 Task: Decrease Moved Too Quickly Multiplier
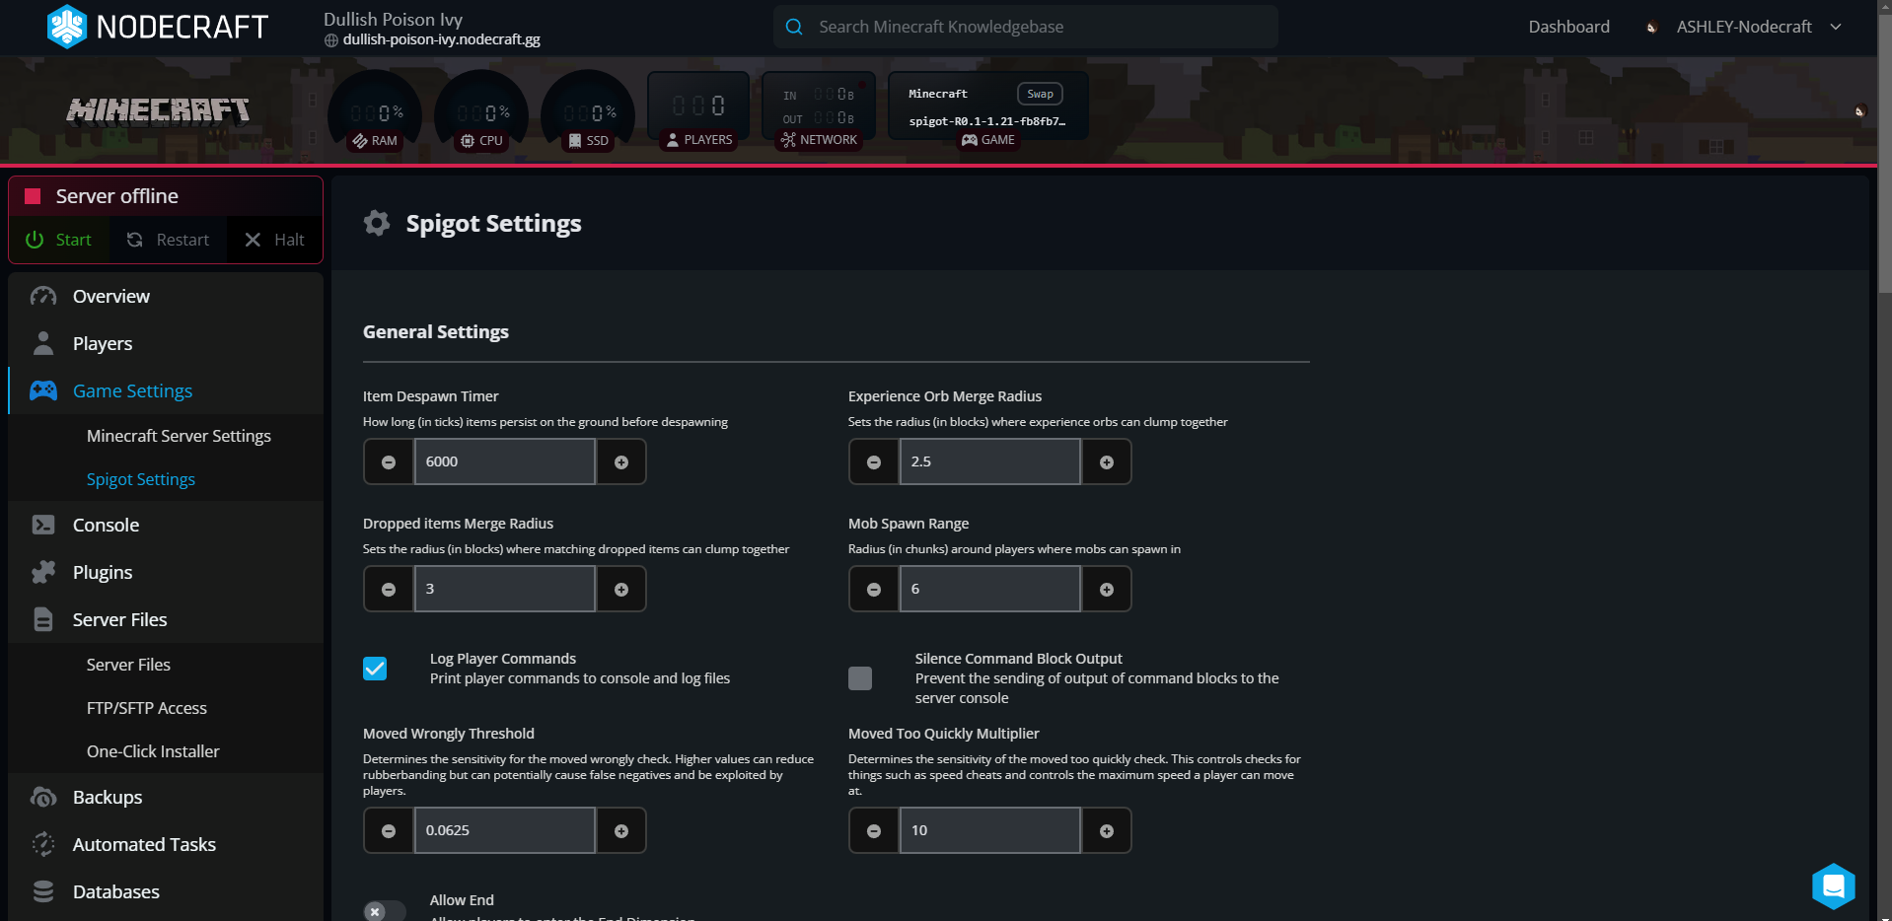click(x=874, y=830)
